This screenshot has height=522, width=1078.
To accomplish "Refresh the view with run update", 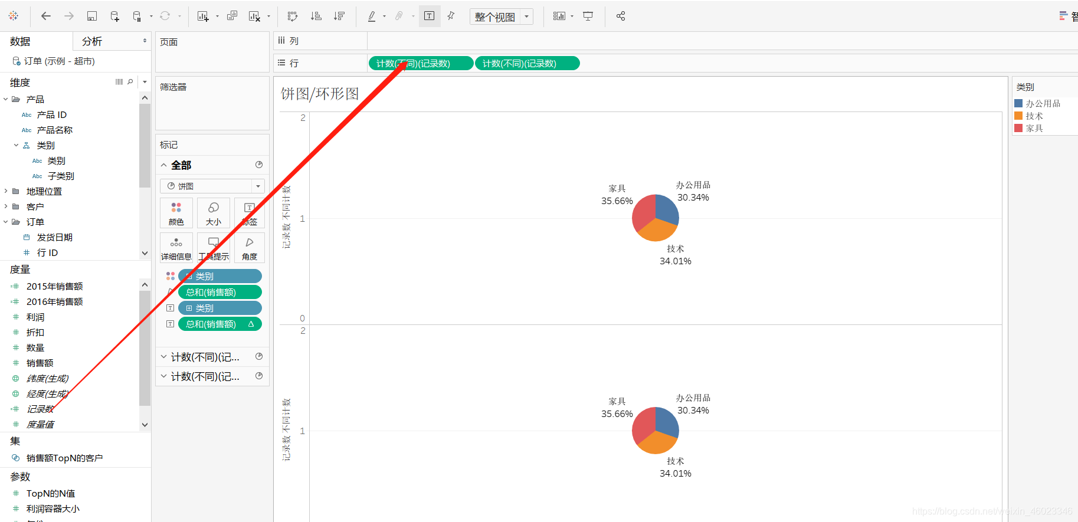I will [165, 16].
